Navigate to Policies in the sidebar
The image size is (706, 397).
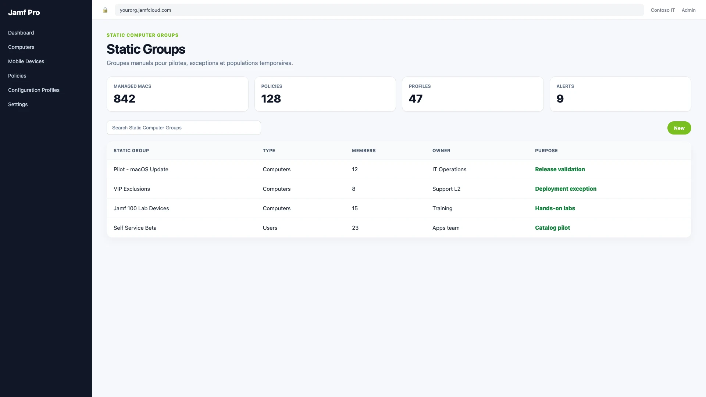17,76
